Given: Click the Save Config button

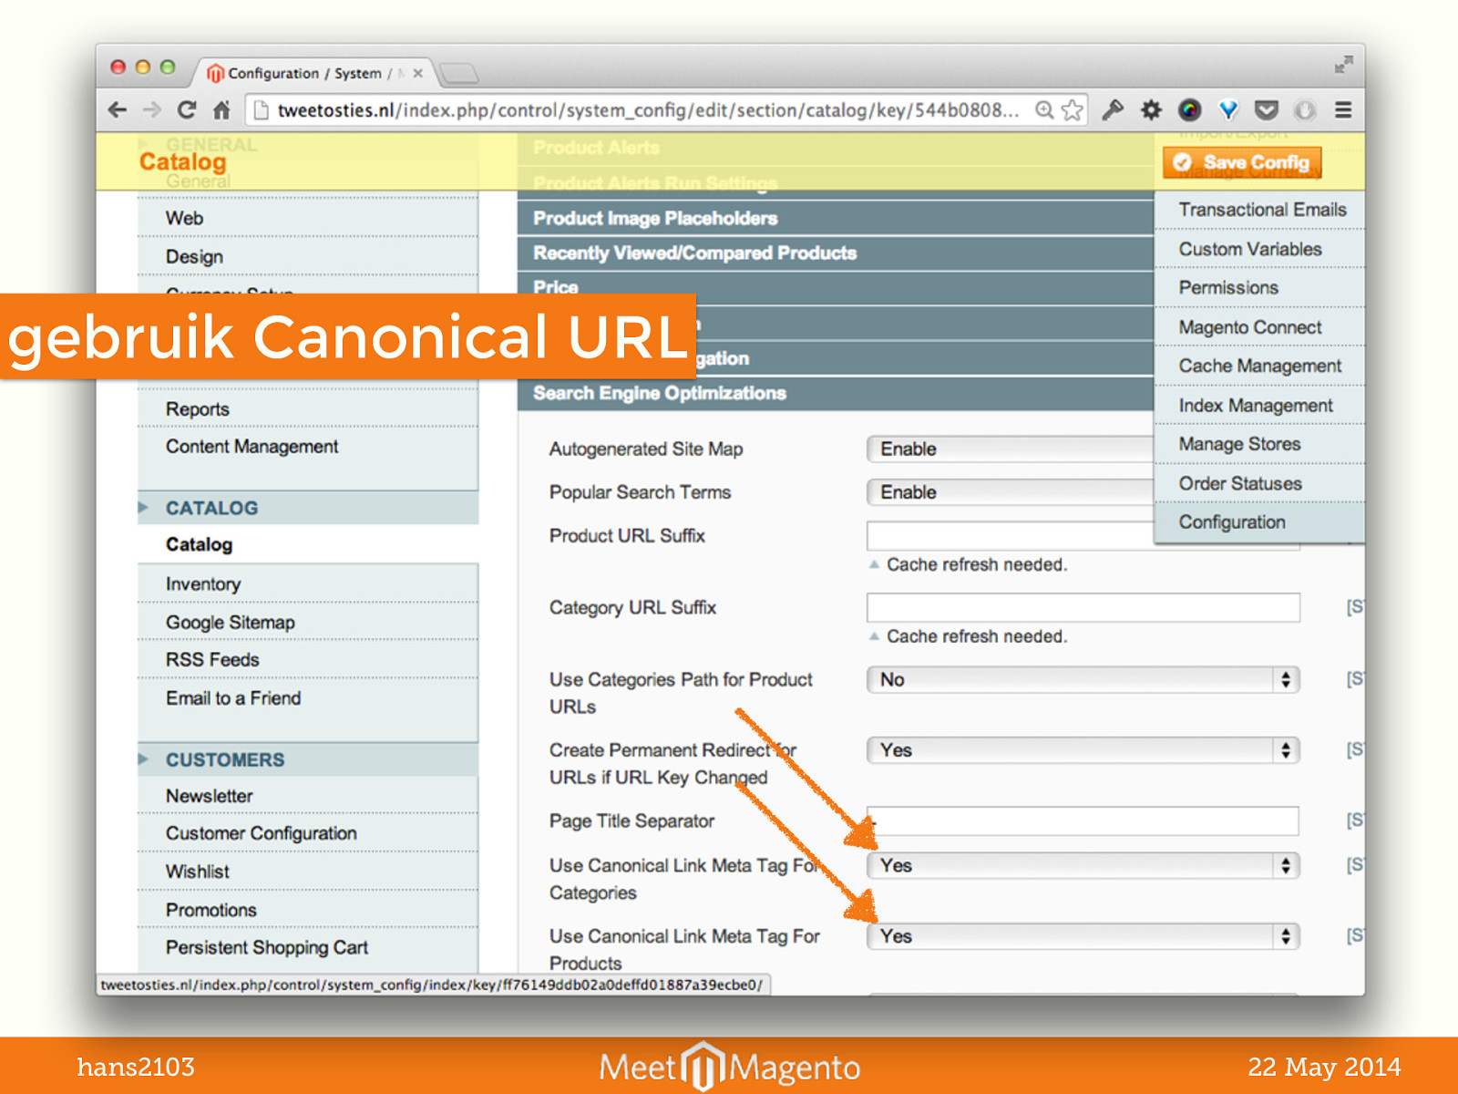Looking at the screenshot, I should click(x=1242, y=162).
